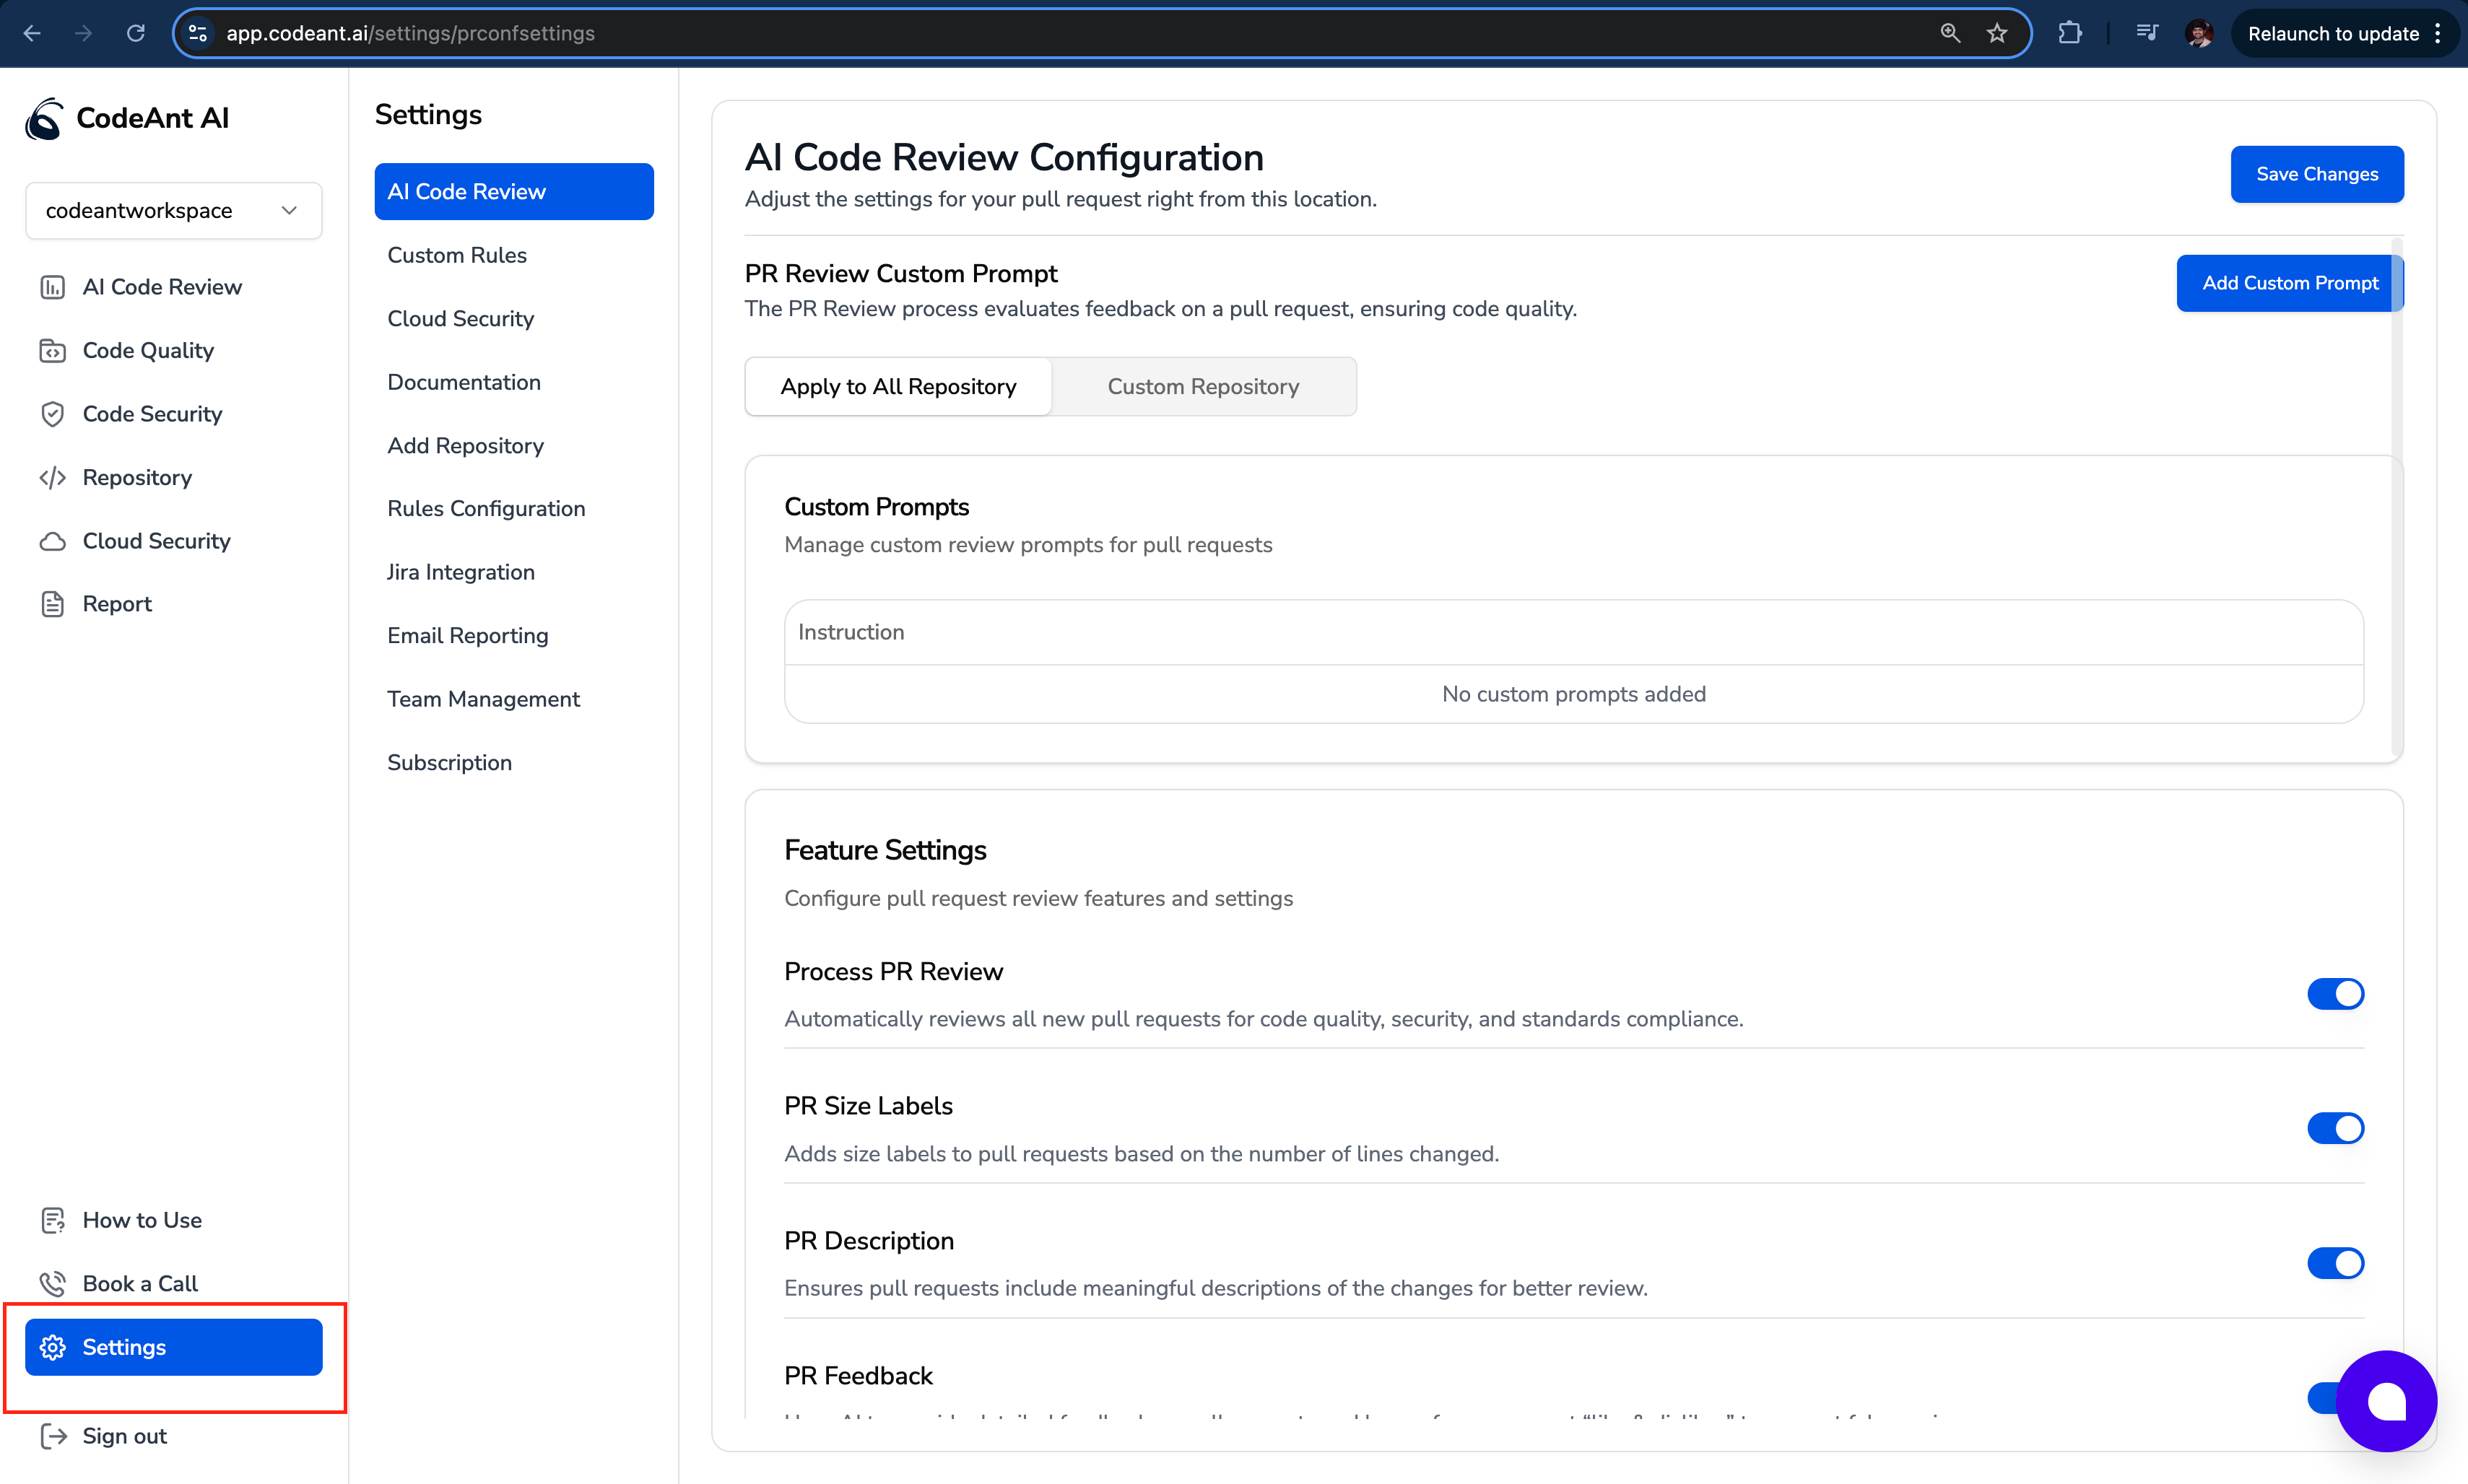The width and height of the screenshot is (2468, 1484).
Task: Click the Code Security shield icon
Action: [x=52, y=414]
